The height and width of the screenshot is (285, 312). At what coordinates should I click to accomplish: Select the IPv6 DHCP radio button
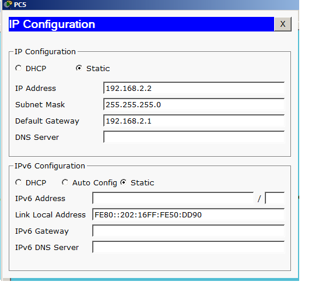[19, 182]
